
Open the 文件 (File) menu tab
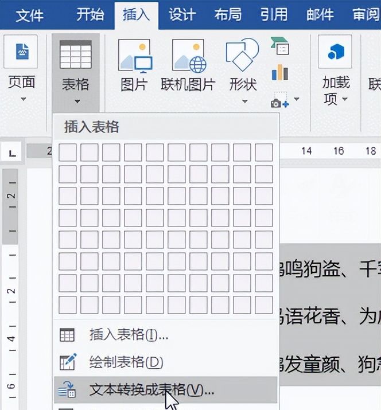tap(29, 15)
